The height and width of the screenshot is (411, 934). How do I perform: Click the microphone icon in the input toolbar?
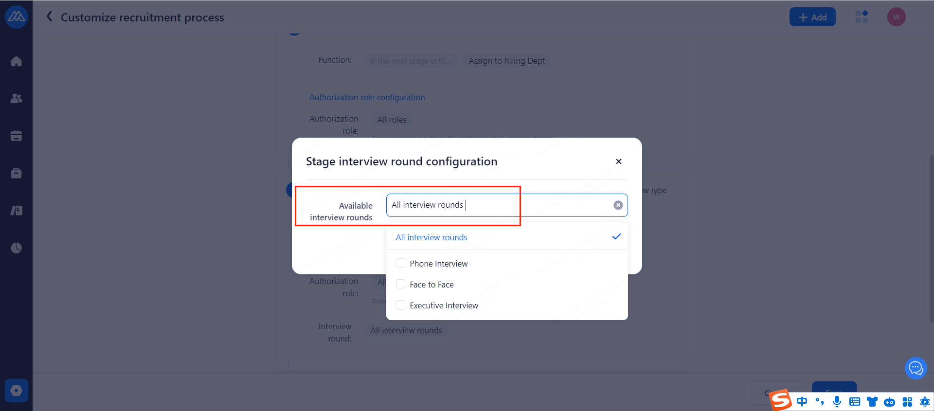coord(837,401)
